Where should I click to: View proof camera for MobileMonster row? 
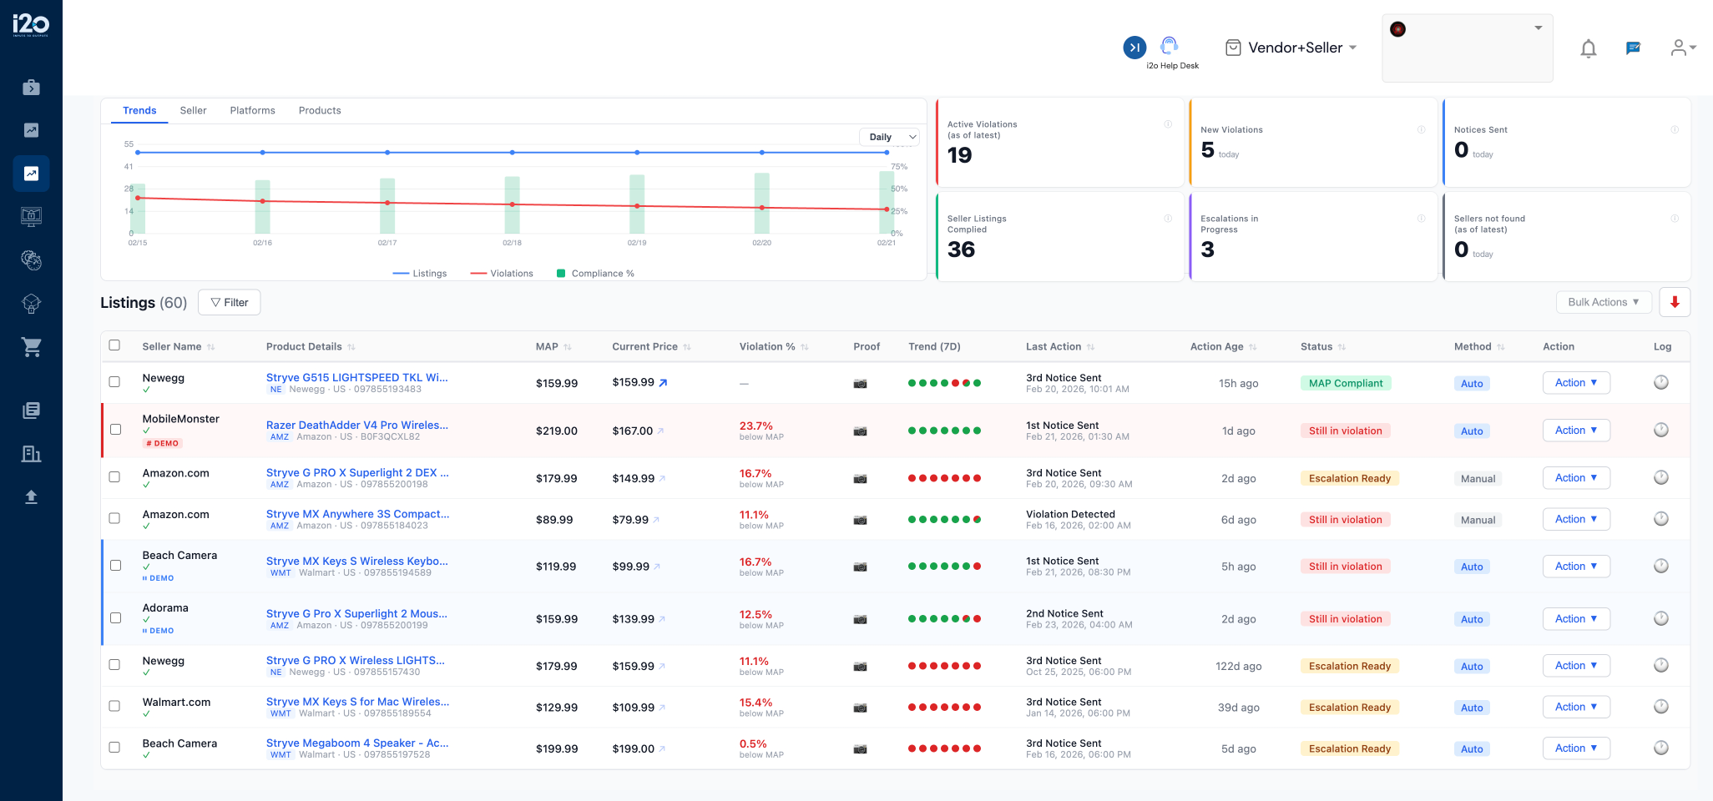coord(860,431)
